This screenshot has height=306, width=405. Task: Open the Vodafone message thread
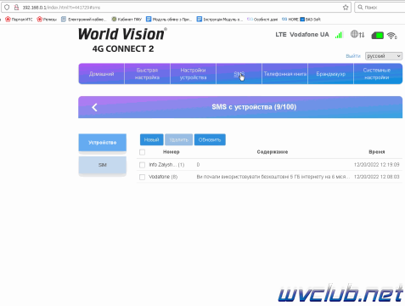click(269, 177)
